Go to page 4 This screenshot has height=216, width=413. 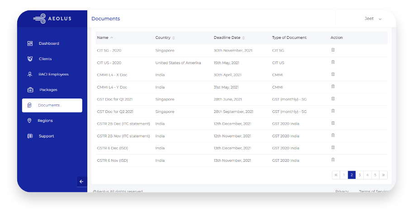[x=367, y=175]
